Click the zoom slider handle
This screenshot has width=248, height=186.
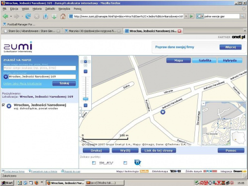[85, 99]
